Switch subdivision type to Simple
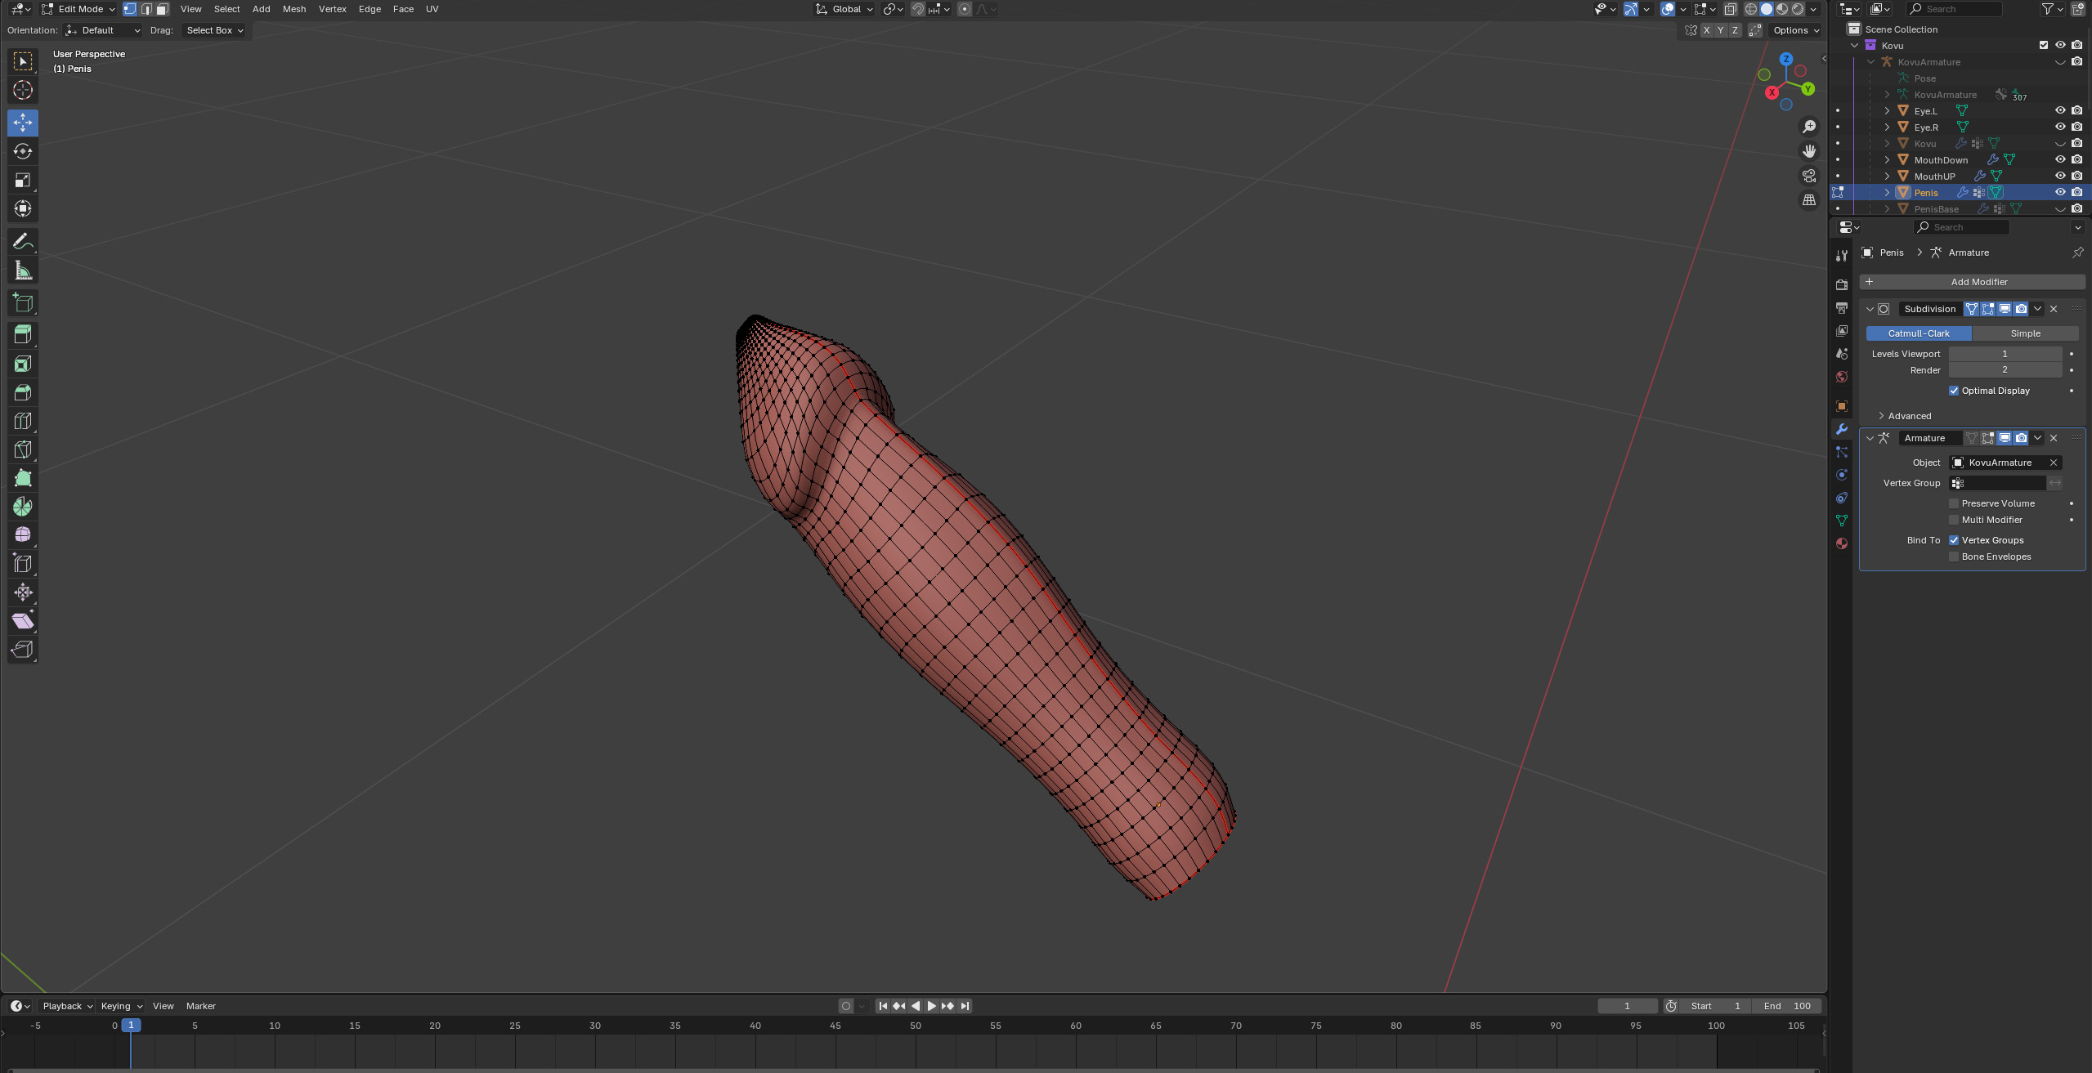The image size is (2092, 1073). coord(2025,333)
